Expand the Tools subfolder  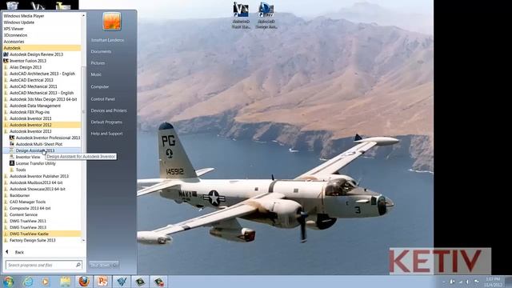21,170
